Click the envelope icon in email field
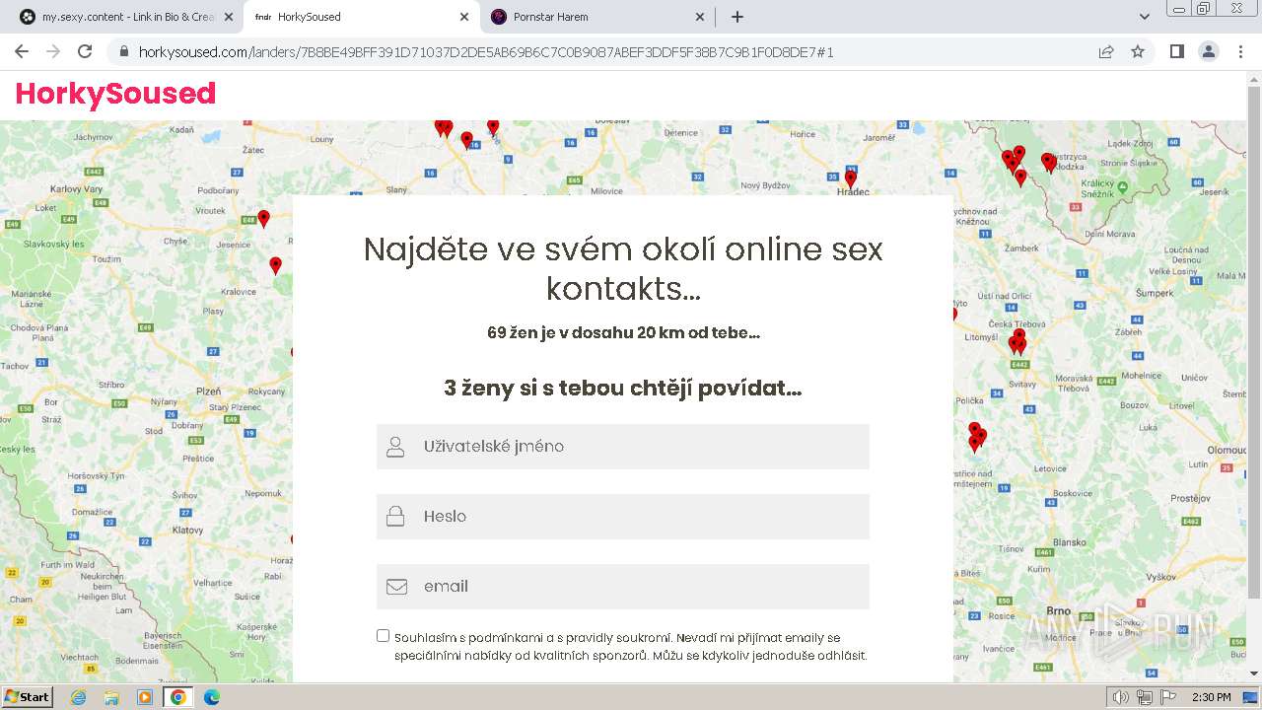This screenshot has width=1262, height=710. (x=396, y=587)
